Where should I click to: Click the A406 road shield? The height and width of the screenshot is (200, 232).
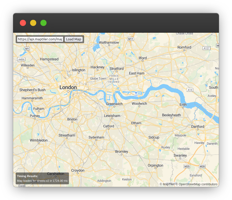(21, 59)
